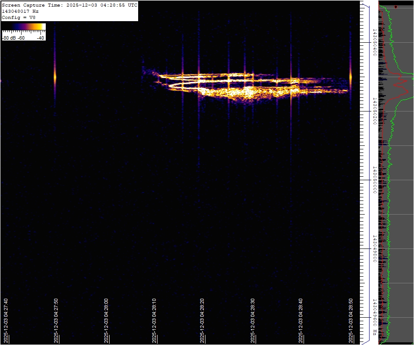
Task: Click the 143048017 Hz frequency text
Action: click(x=20, y=11)
